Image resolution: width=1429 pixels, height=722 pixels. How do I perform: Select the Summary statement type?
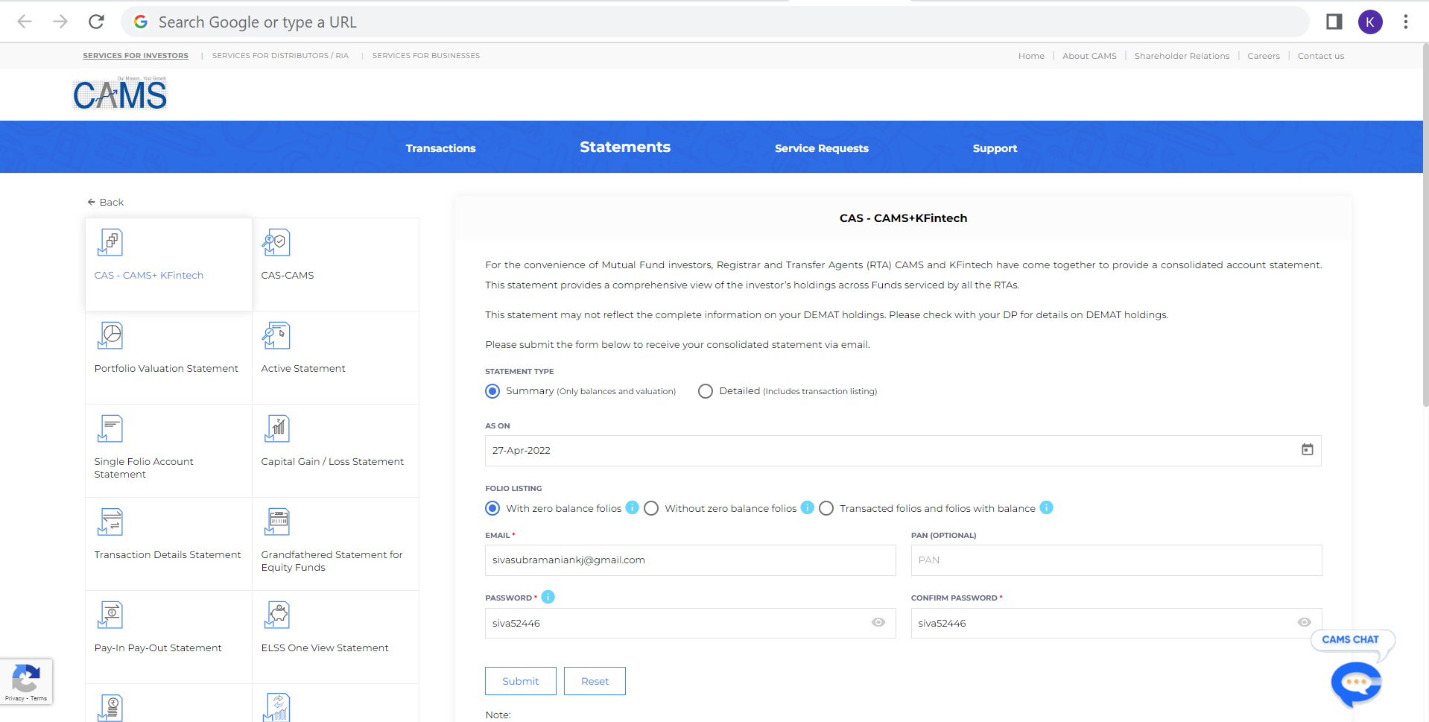[492, 391]
